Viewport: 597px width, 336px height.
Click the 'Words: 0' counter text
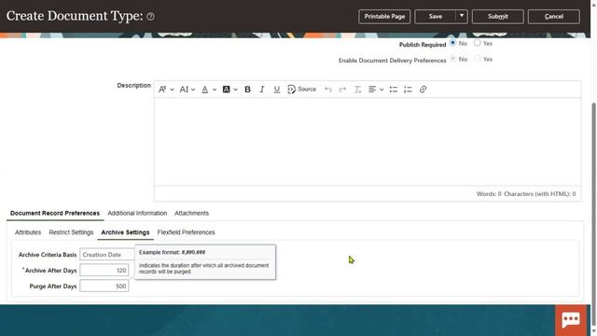point(489,194)
